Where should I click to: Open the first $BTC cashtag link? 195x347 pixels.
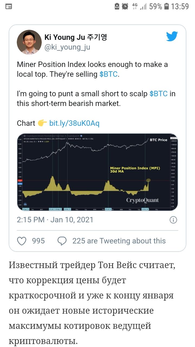pos(109,74)
